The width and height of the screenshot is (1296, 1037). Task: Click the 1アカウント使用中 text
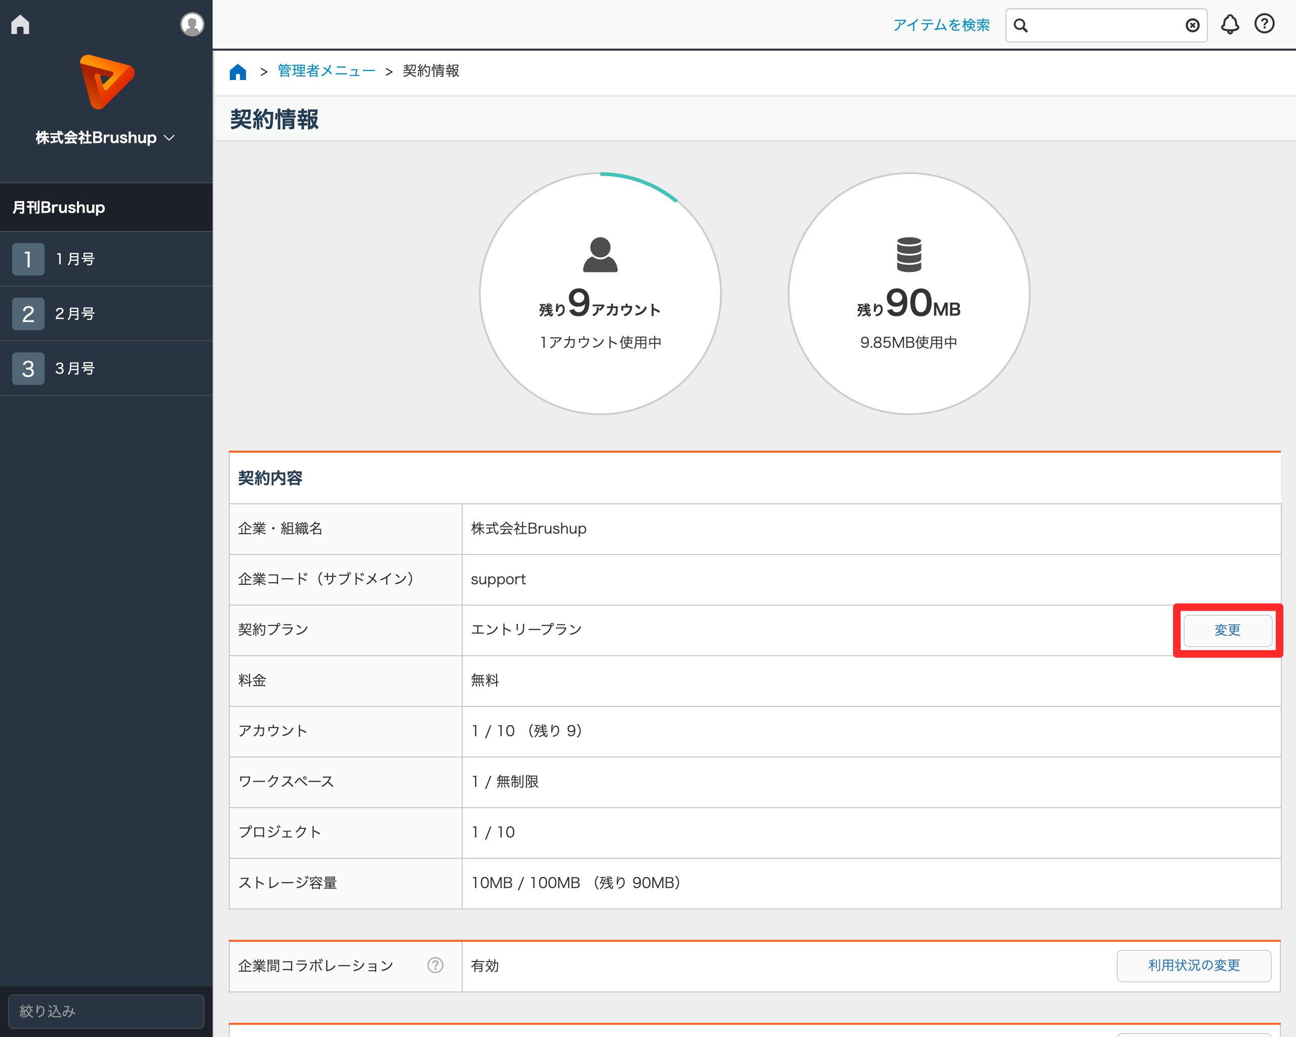pos(600,343)
